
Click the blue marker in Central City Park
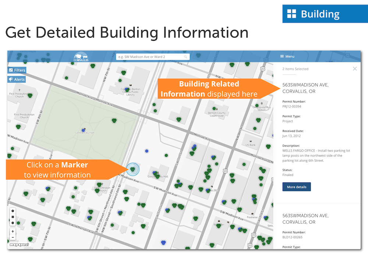point(83,130)
